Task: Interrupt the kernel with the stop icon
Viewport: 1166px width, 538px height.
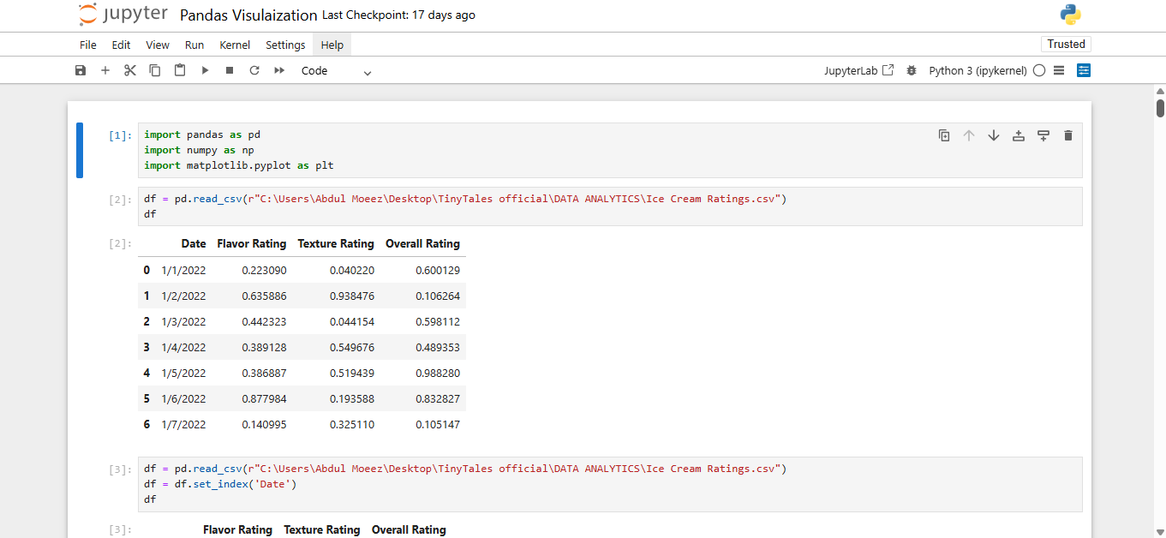Action: click(230, 70)
